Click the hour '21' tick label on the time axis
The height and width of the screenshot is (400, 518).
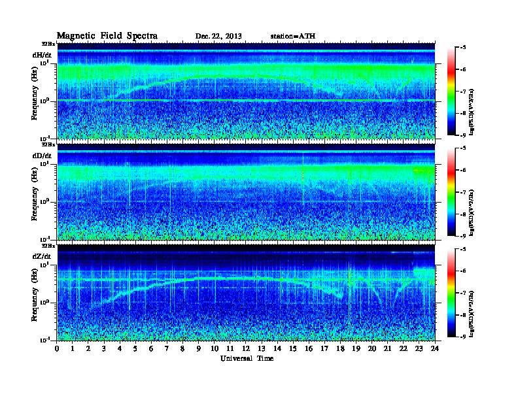[387, 348]
